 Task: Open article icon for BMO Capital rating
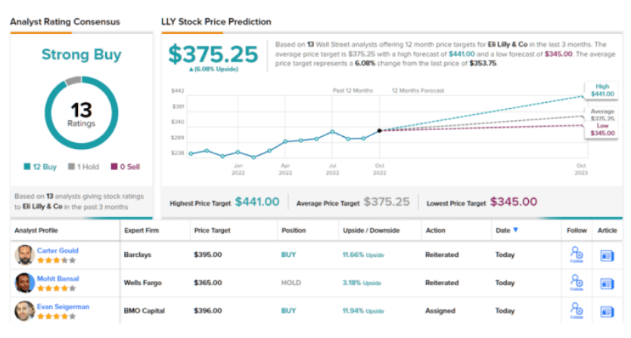pos(607,311)
